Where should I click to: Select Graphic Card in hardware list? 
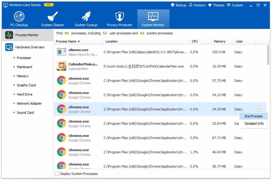click(26, 85)
